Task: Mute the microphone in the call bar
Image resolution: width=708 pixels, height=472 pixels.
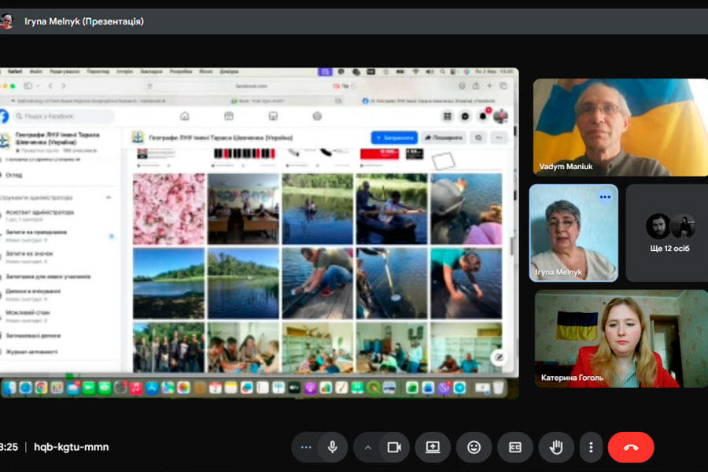Action: [332, 447]
